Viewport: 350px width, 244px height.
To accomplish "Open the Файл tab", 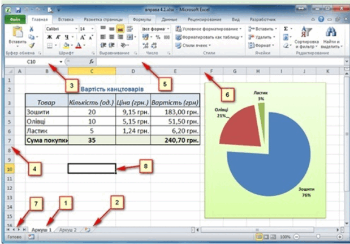I will [15, 19].
